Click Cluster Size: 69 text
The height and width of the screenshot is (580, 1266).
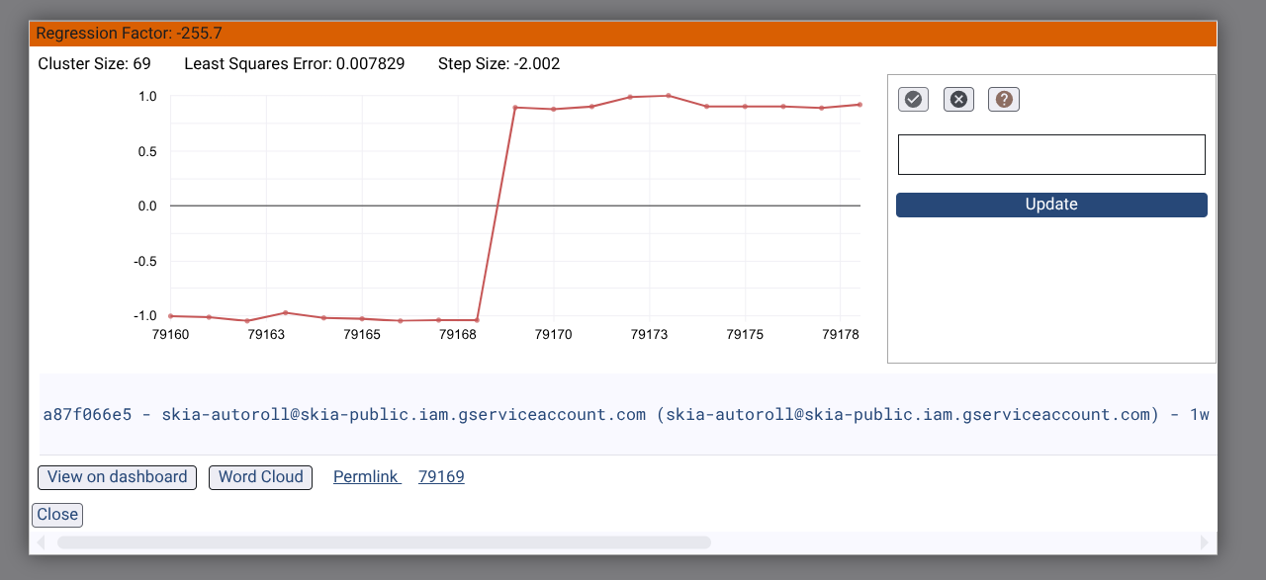[x=94, y=64]
